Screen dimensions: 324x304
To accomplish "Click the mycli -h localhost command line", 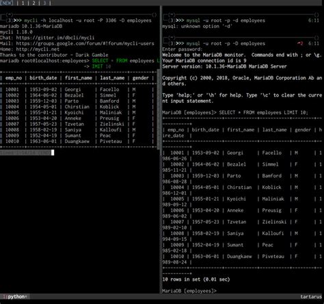I will pos(87,21).
